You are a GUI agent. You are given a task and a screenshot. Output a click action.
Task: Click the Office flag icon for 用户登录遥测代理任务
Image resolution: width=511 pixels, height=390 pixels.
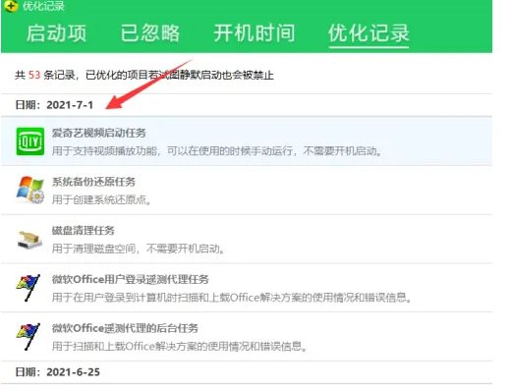click(x=28, y=288)
